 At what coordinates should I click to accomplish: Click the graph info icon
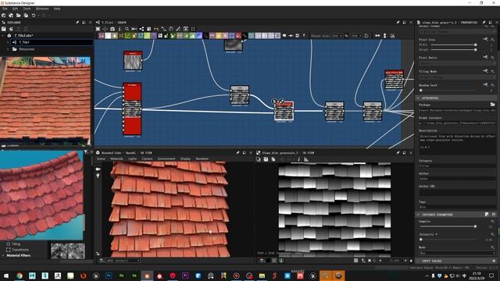tap(120, 29)
